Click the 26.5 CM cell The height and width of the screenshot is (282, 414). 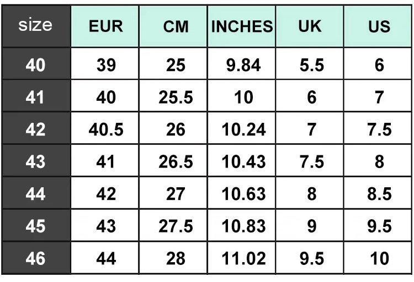click(x=176, y=161)
